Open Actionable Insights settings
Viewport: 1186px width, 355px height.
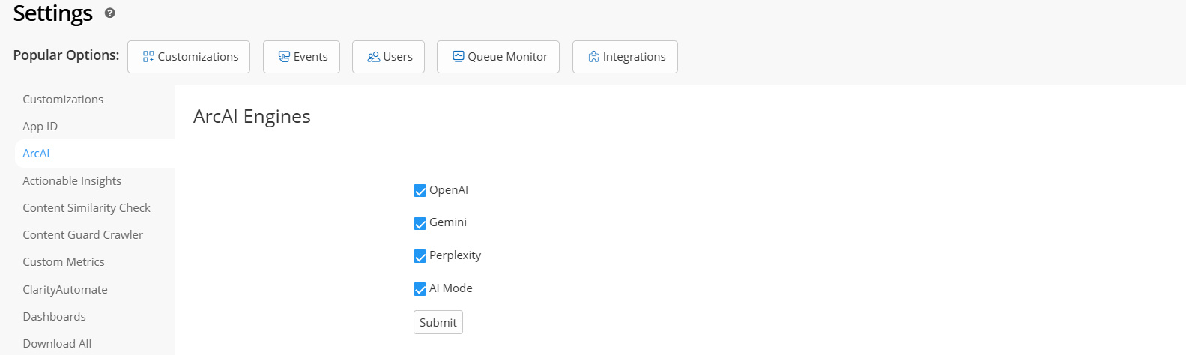72,180
